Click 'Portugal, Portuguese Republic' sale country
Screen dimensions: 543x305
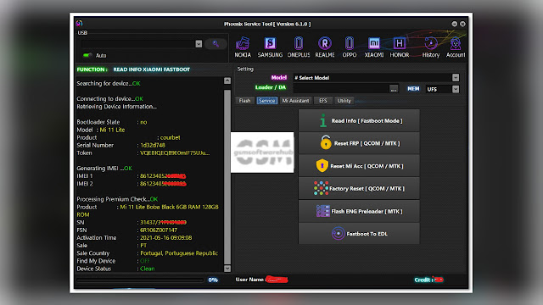179,253
